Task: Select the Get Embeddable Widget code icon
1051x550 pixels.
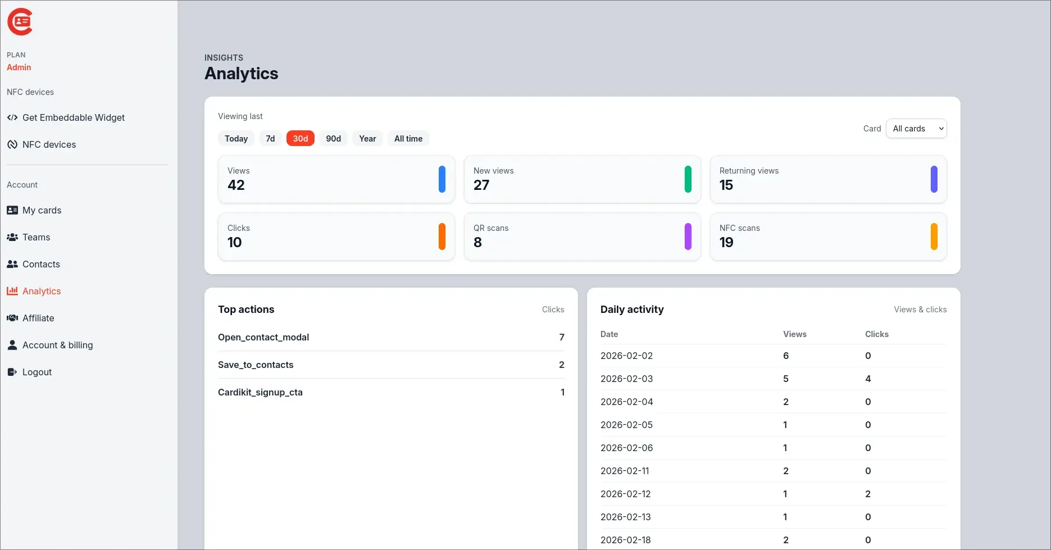Action: tap(12, 117)
